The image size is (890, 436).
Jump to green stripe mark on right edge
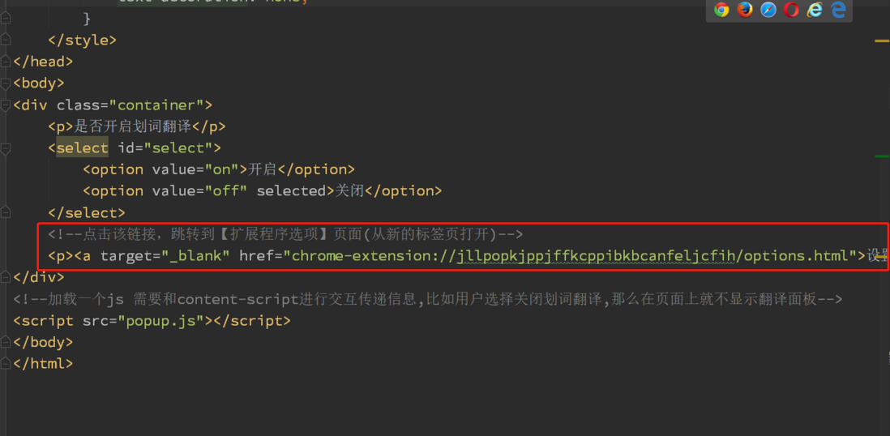[881, 156]
